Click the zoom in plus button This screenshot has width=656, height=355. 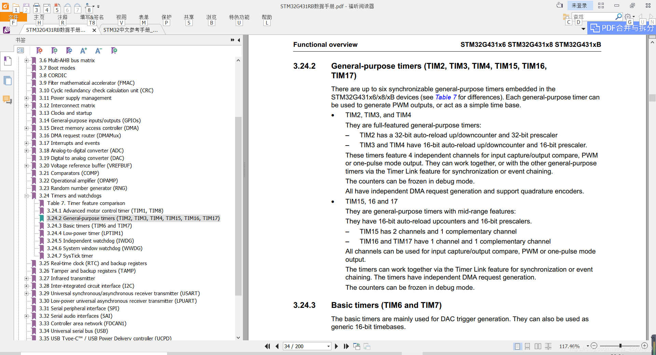click(x=644, y=346)
